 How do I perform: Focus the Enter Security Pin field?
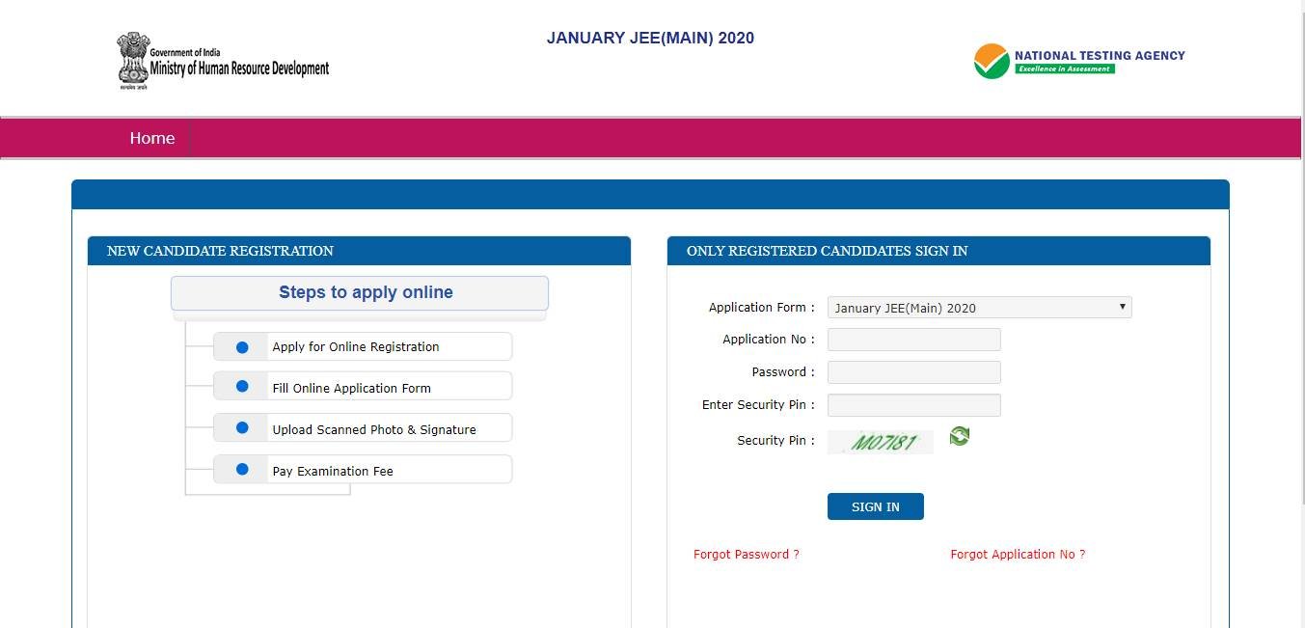[913, 405]
